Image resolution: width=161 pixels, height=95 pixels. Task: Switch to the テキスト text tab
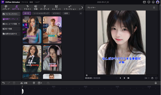point(27,8)
